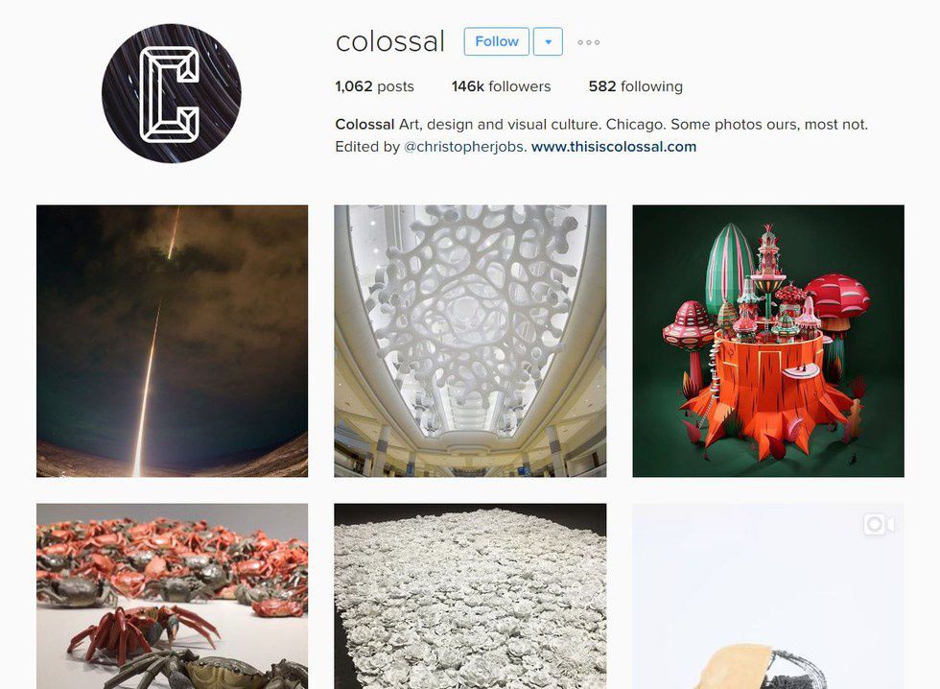Open the white coral ceiling sculpture photo
The height and width of the screenshot is (689, 940).
click(470, 342)
